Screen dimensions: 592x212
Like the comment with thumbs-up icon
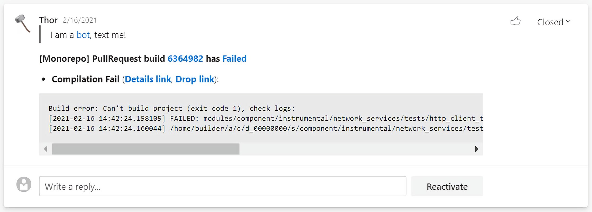tap(516, 21)
